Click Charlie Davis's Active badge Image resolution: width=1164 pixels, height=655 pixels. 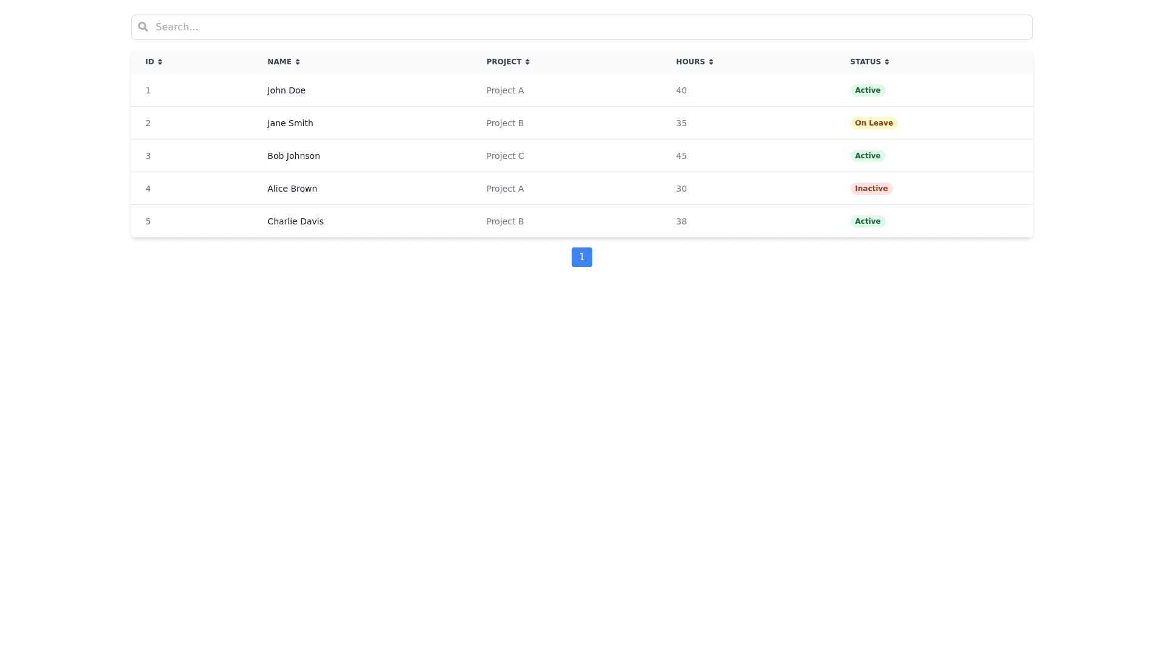pos(868,221)
